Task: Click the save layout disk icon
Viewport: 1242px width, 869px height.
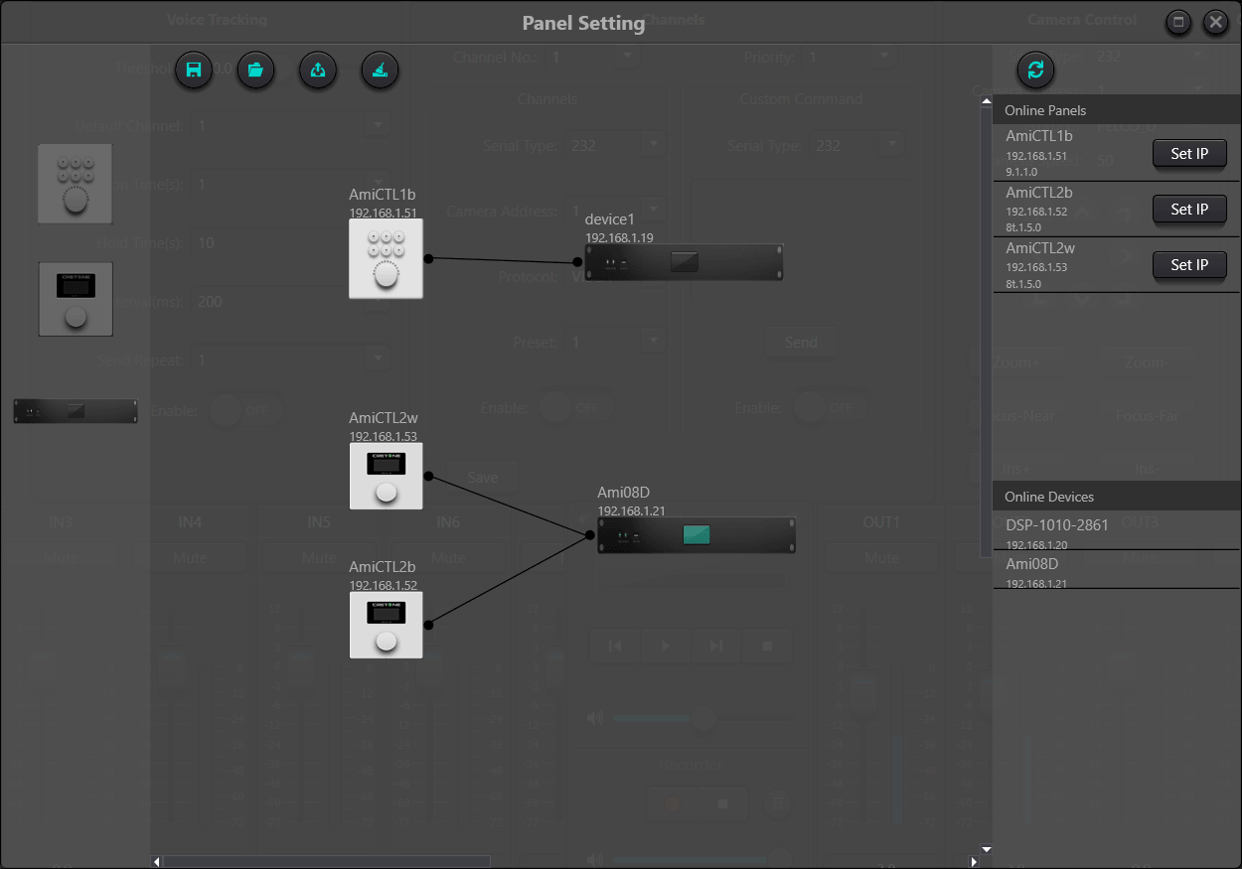Action: [194, 71]
